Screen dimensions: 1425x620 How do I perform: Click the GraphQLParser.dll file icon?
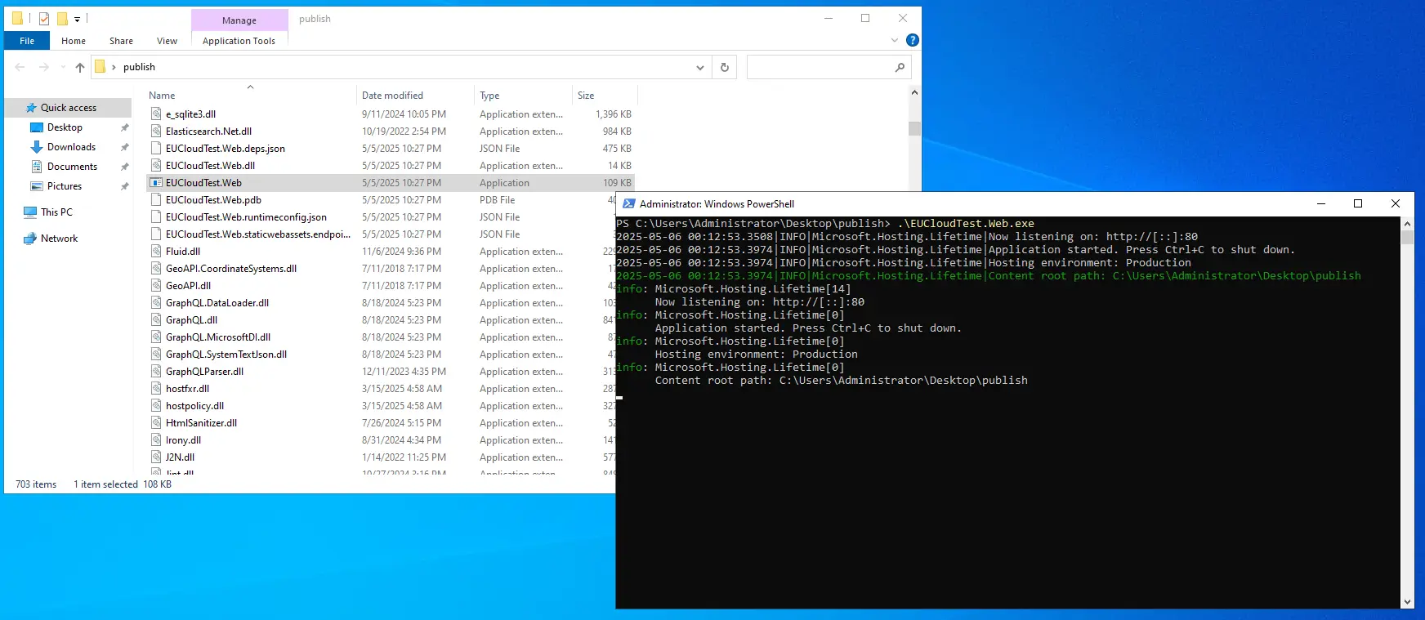coord(156,372)
